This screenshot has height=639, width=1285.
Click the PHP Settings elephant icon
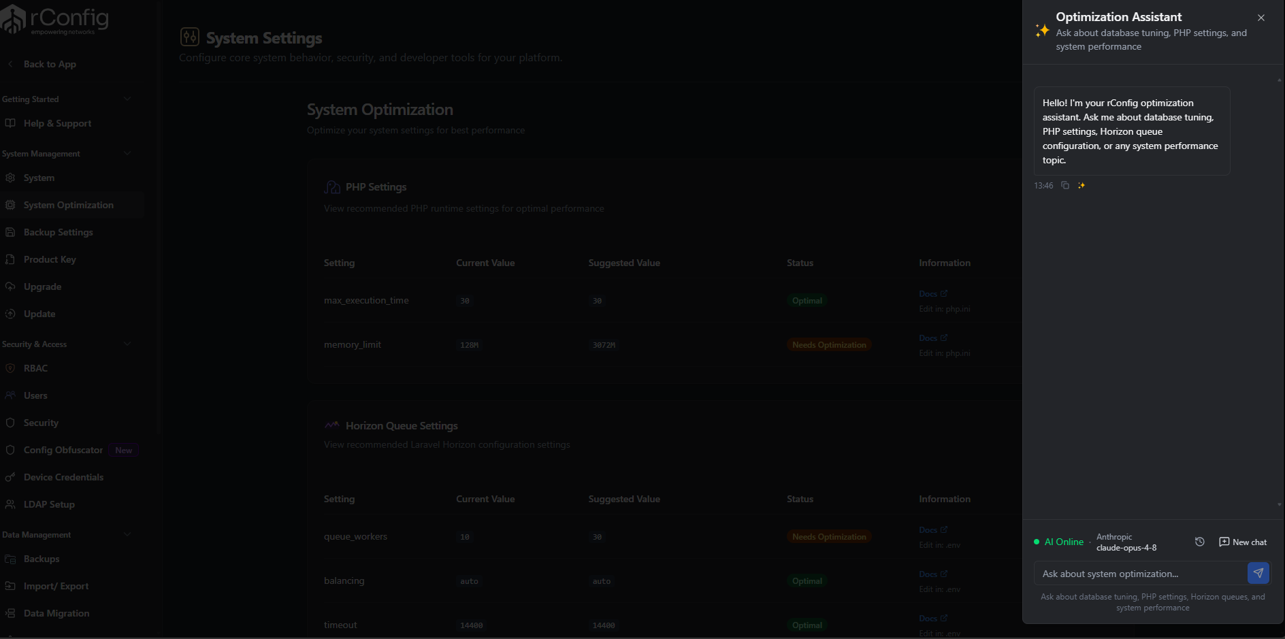click(332, 187)
